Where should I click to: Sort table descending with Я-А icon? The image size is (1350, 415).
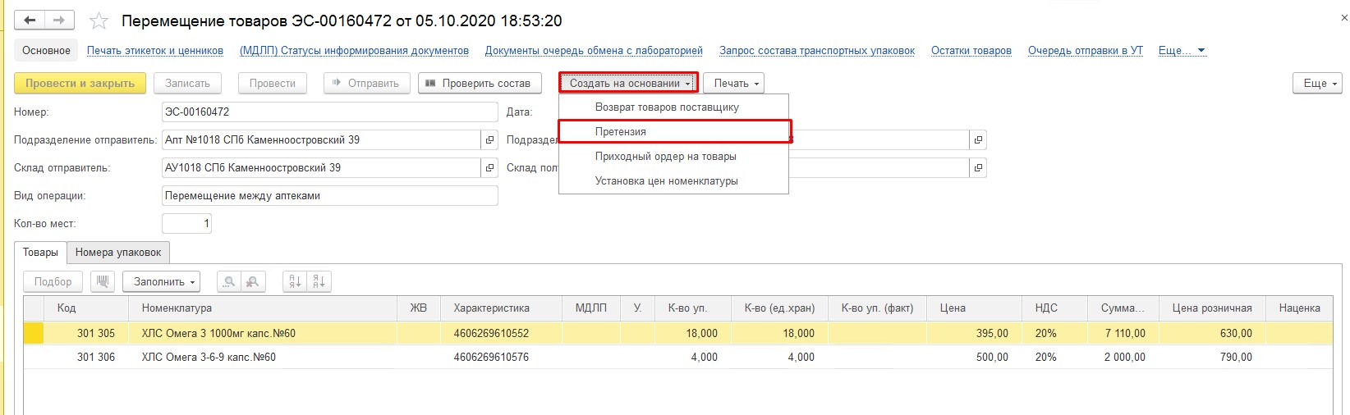coord(319,281)
